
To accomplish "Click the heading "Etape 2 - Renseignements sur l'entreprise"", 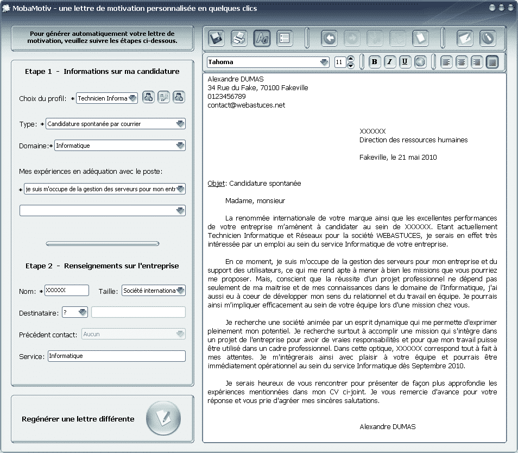I will point(102,266).
